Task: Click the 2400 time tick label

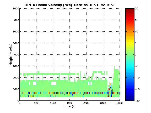Action: [86, 103]
